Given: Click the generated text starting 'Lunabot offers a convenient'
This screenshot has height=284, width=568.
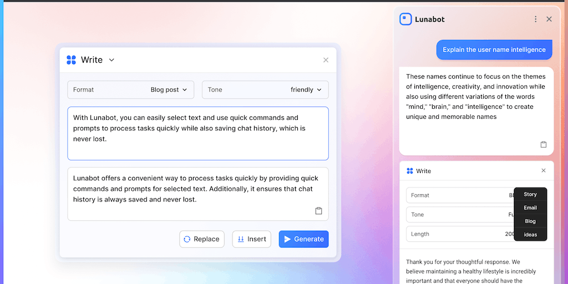Looking at the screenshot, I should pos(196,189).
